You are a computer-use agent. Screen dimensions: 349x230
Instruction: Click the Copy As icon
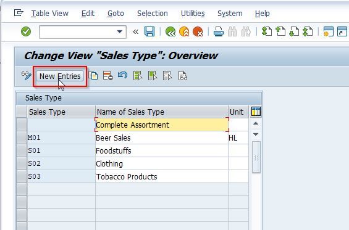pyautogui.click(x=93, y=76)
